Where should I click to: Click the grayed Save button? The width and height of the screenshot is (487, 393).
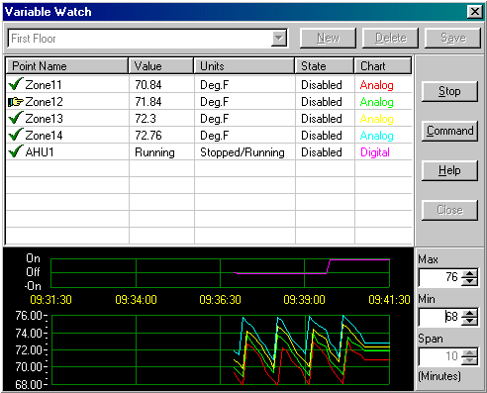[453, 39]
